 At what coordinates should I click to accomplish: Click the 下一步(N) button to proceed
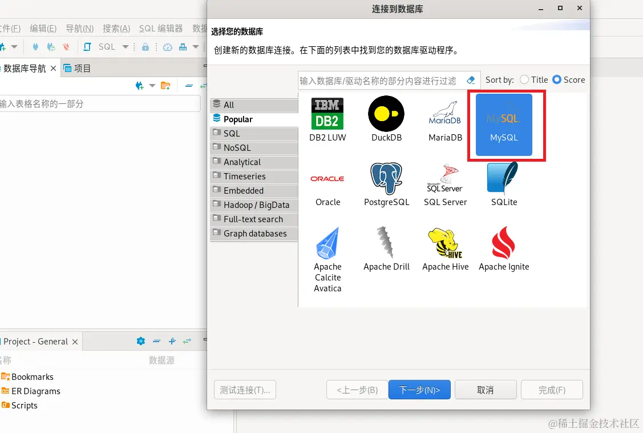[419, 389]
